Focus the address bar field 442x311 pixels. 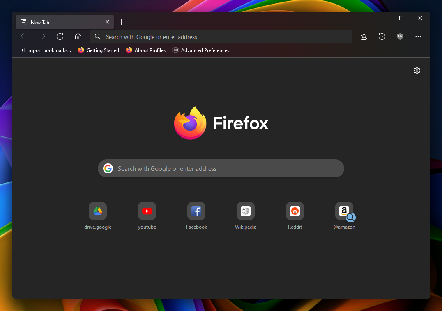click(221, 36)
